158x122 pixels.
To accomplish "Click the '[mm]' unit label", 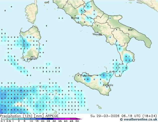I will [x=39, y=116].
